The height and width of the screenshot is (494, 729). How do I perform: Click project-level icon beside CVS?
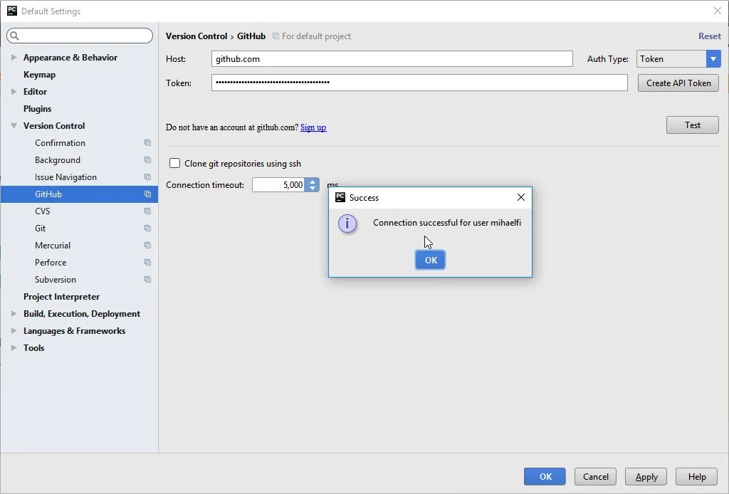pos(147,211)
